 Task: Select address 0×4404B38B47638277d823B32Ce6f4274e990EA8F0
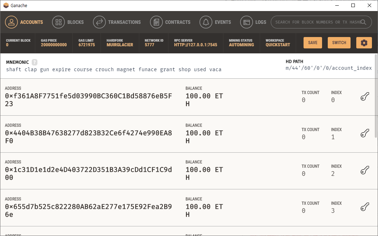coord(88,137)
